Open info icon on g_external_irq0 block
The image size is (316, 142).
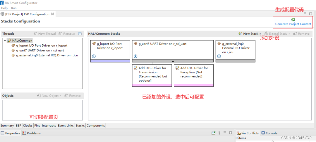point(219,57)
